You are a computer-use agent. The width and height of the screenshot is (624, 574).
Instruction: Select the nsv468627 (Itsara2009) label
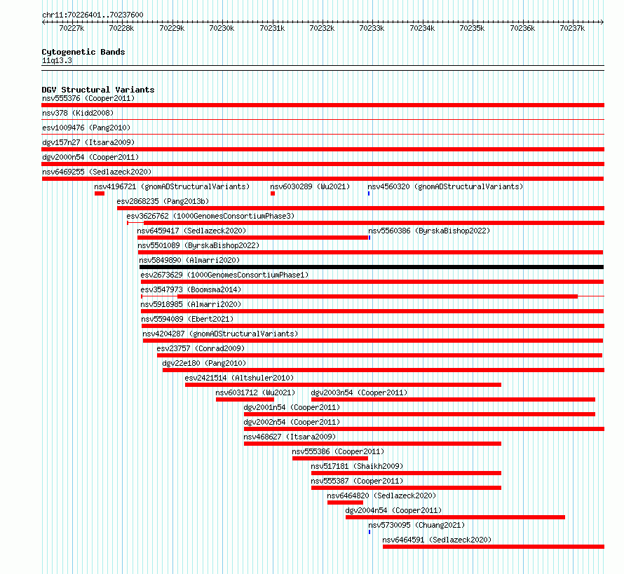point(290,437)
